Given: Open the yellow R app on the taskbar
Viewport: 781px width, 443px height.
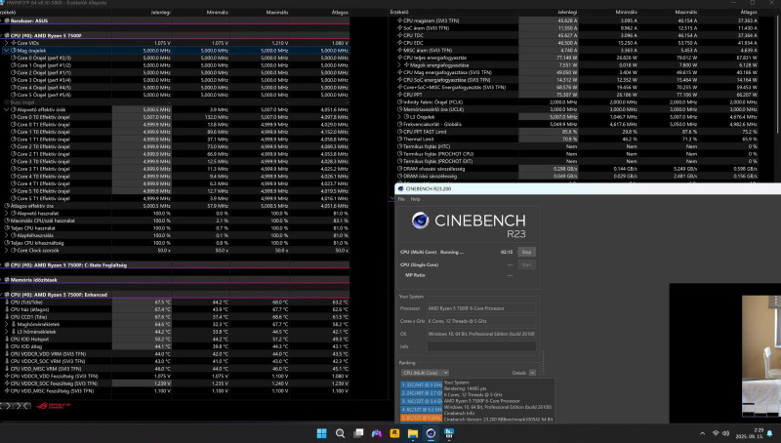Looking at the screenshot, I should coord(394,433).
